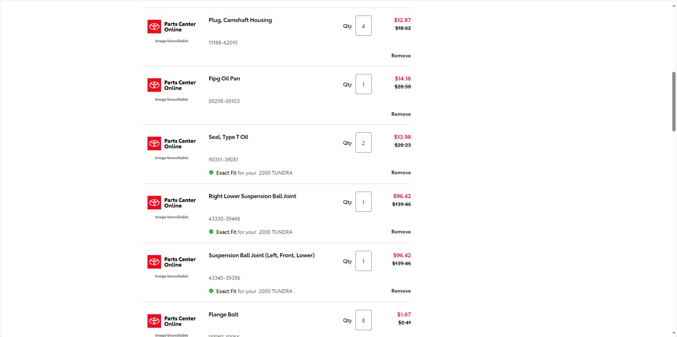Click green Exact Fit checkmark under Seal, Type T Oil
This screenshot has height=337, width=677.
211,173
